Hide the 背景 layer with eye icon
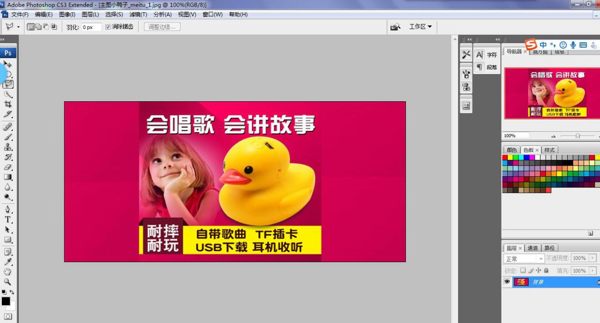 pos(507,282)
